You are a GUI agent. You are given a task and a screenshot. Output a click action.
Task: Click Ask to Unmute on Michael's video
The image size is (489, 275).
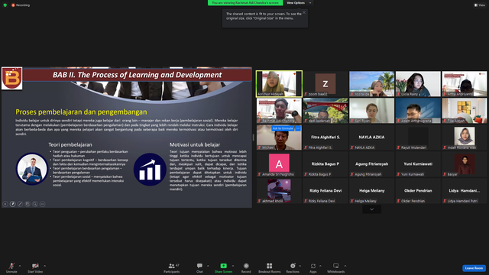(283, 128)
